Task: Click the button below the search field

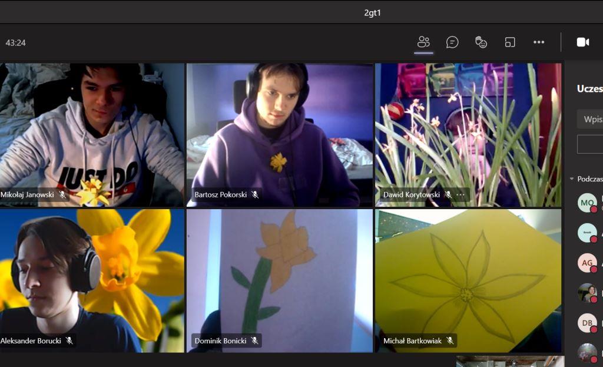Action: (x=591, y=144)
